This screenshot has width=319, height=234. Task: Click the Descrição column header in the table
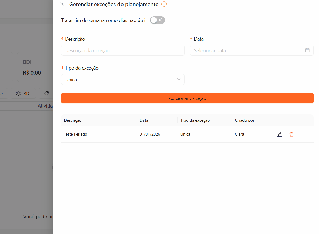[x=73, y=120]
